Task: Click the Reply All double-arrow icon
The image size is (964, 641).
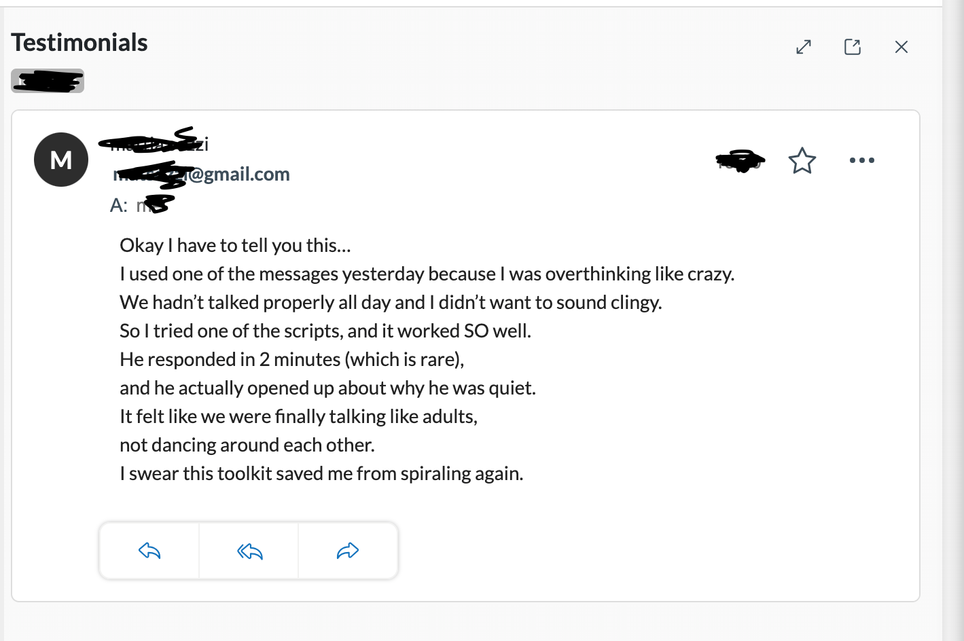Action: point(249,551)
